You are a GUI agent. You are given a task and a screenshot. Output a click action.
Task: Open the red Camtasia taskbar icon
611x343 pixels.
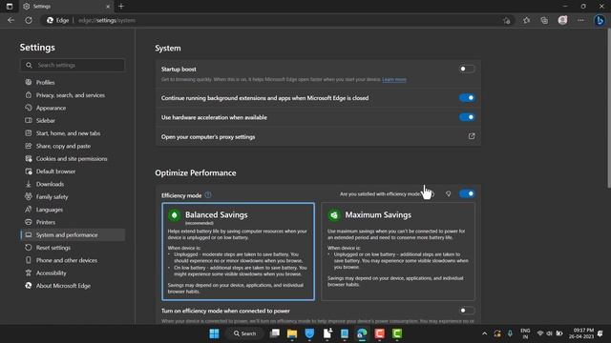(x=380, y=333)
